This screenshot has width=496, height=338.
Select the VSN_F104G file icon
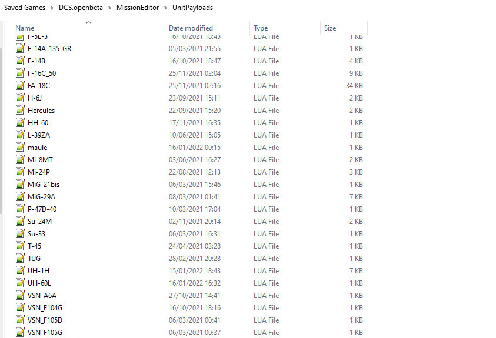point(20,307)
